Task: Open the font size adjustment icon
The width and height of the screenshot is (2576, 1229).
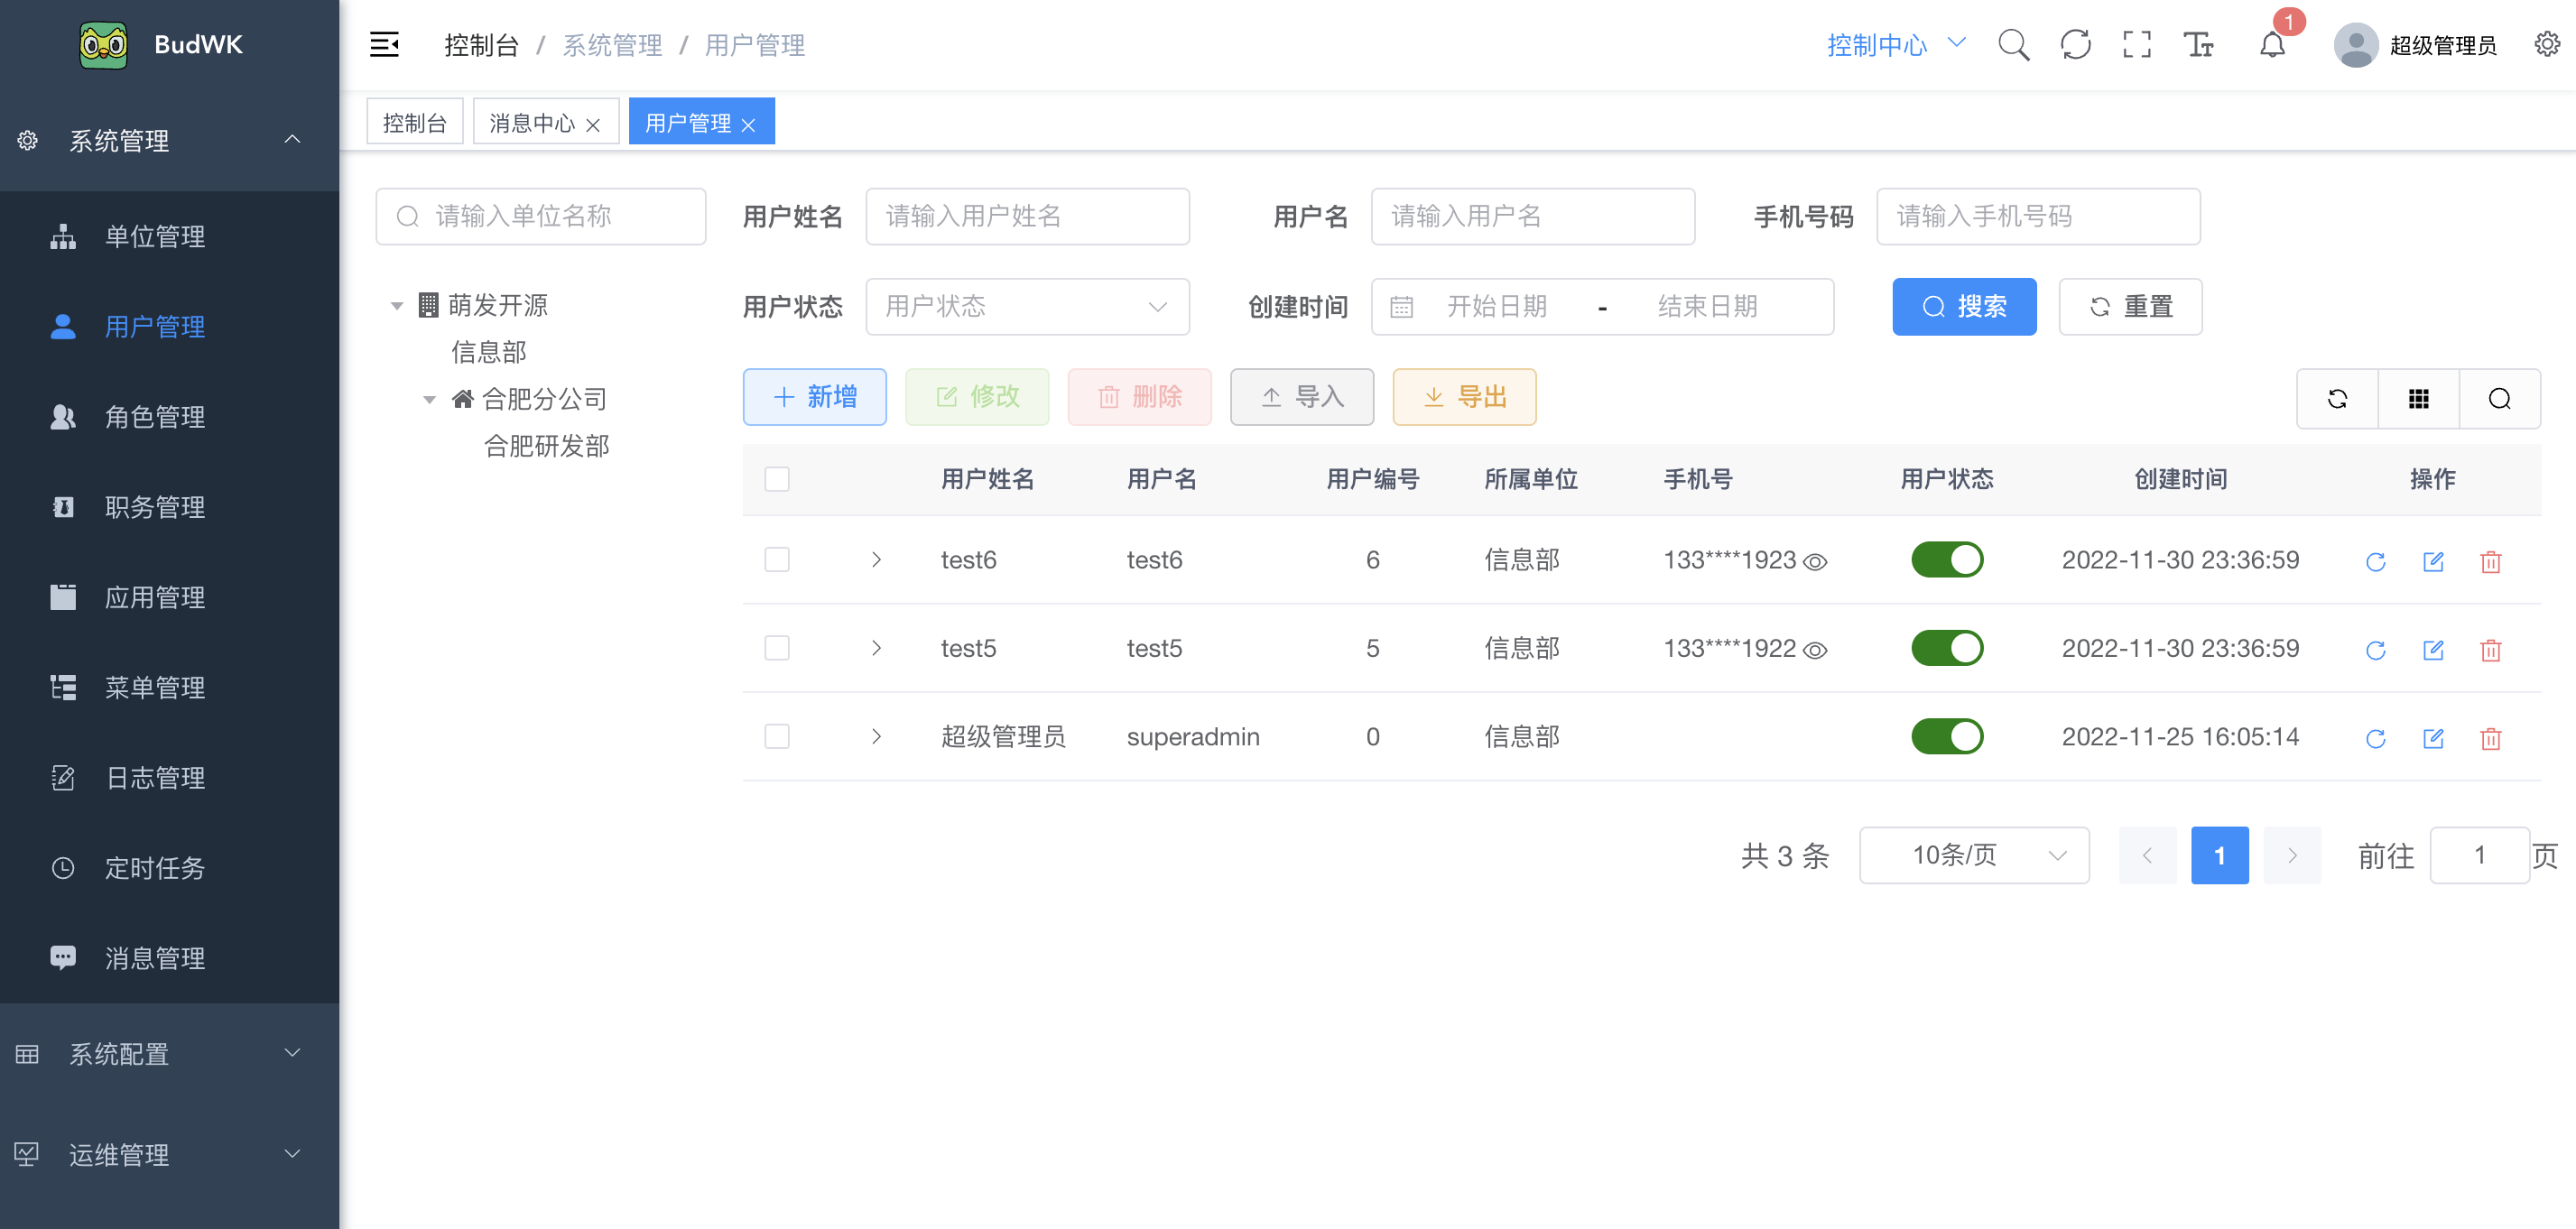Action: [2198, 45]
